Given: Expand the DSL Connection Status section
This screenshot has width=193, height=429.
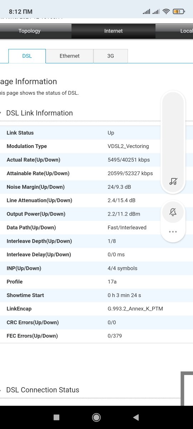Looking at the screenshot, I should click(43, 390).
